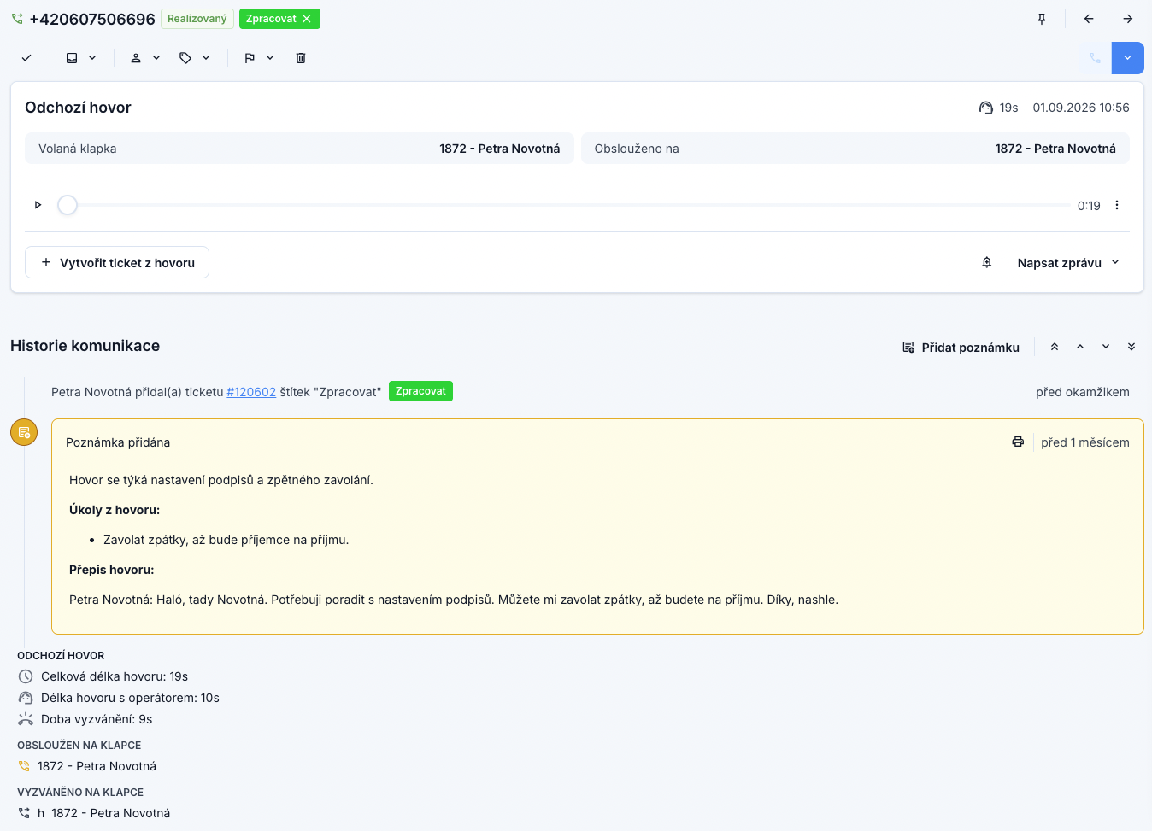
Task: Click the 'před 1 měsícem' note timestamp
Action: click(x=1085, y=442)
